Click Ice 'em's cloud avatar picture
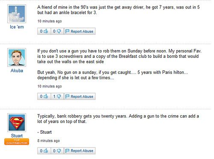Image resolution: width=214 pixels, height=159 pixels. [17, 14]
